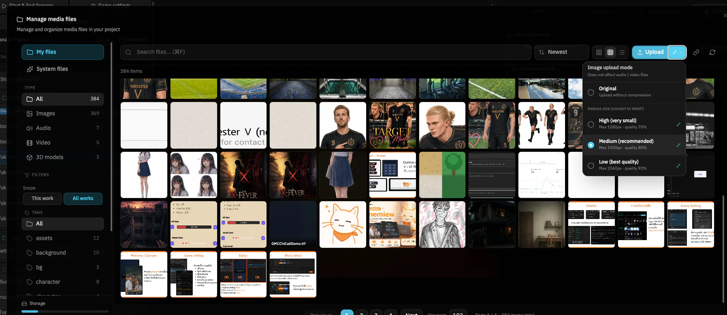Screen dimensions: 727x315
Task: Filter by the background tag
Action: (x=63, y=253)
